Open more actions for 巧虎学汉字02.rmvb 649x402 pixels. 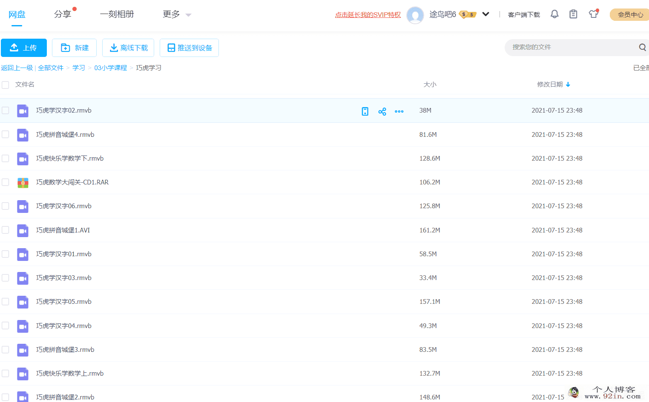tap(399, 111)
